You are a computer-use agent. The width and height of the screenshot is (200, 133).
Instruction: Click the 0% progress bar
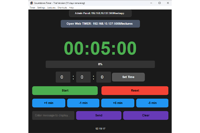[100, 64]
